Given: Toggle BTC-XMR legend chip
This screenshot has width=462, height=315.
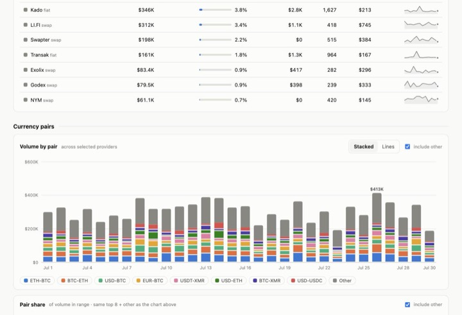Looking at the screenshot, I should pos(267,280).
